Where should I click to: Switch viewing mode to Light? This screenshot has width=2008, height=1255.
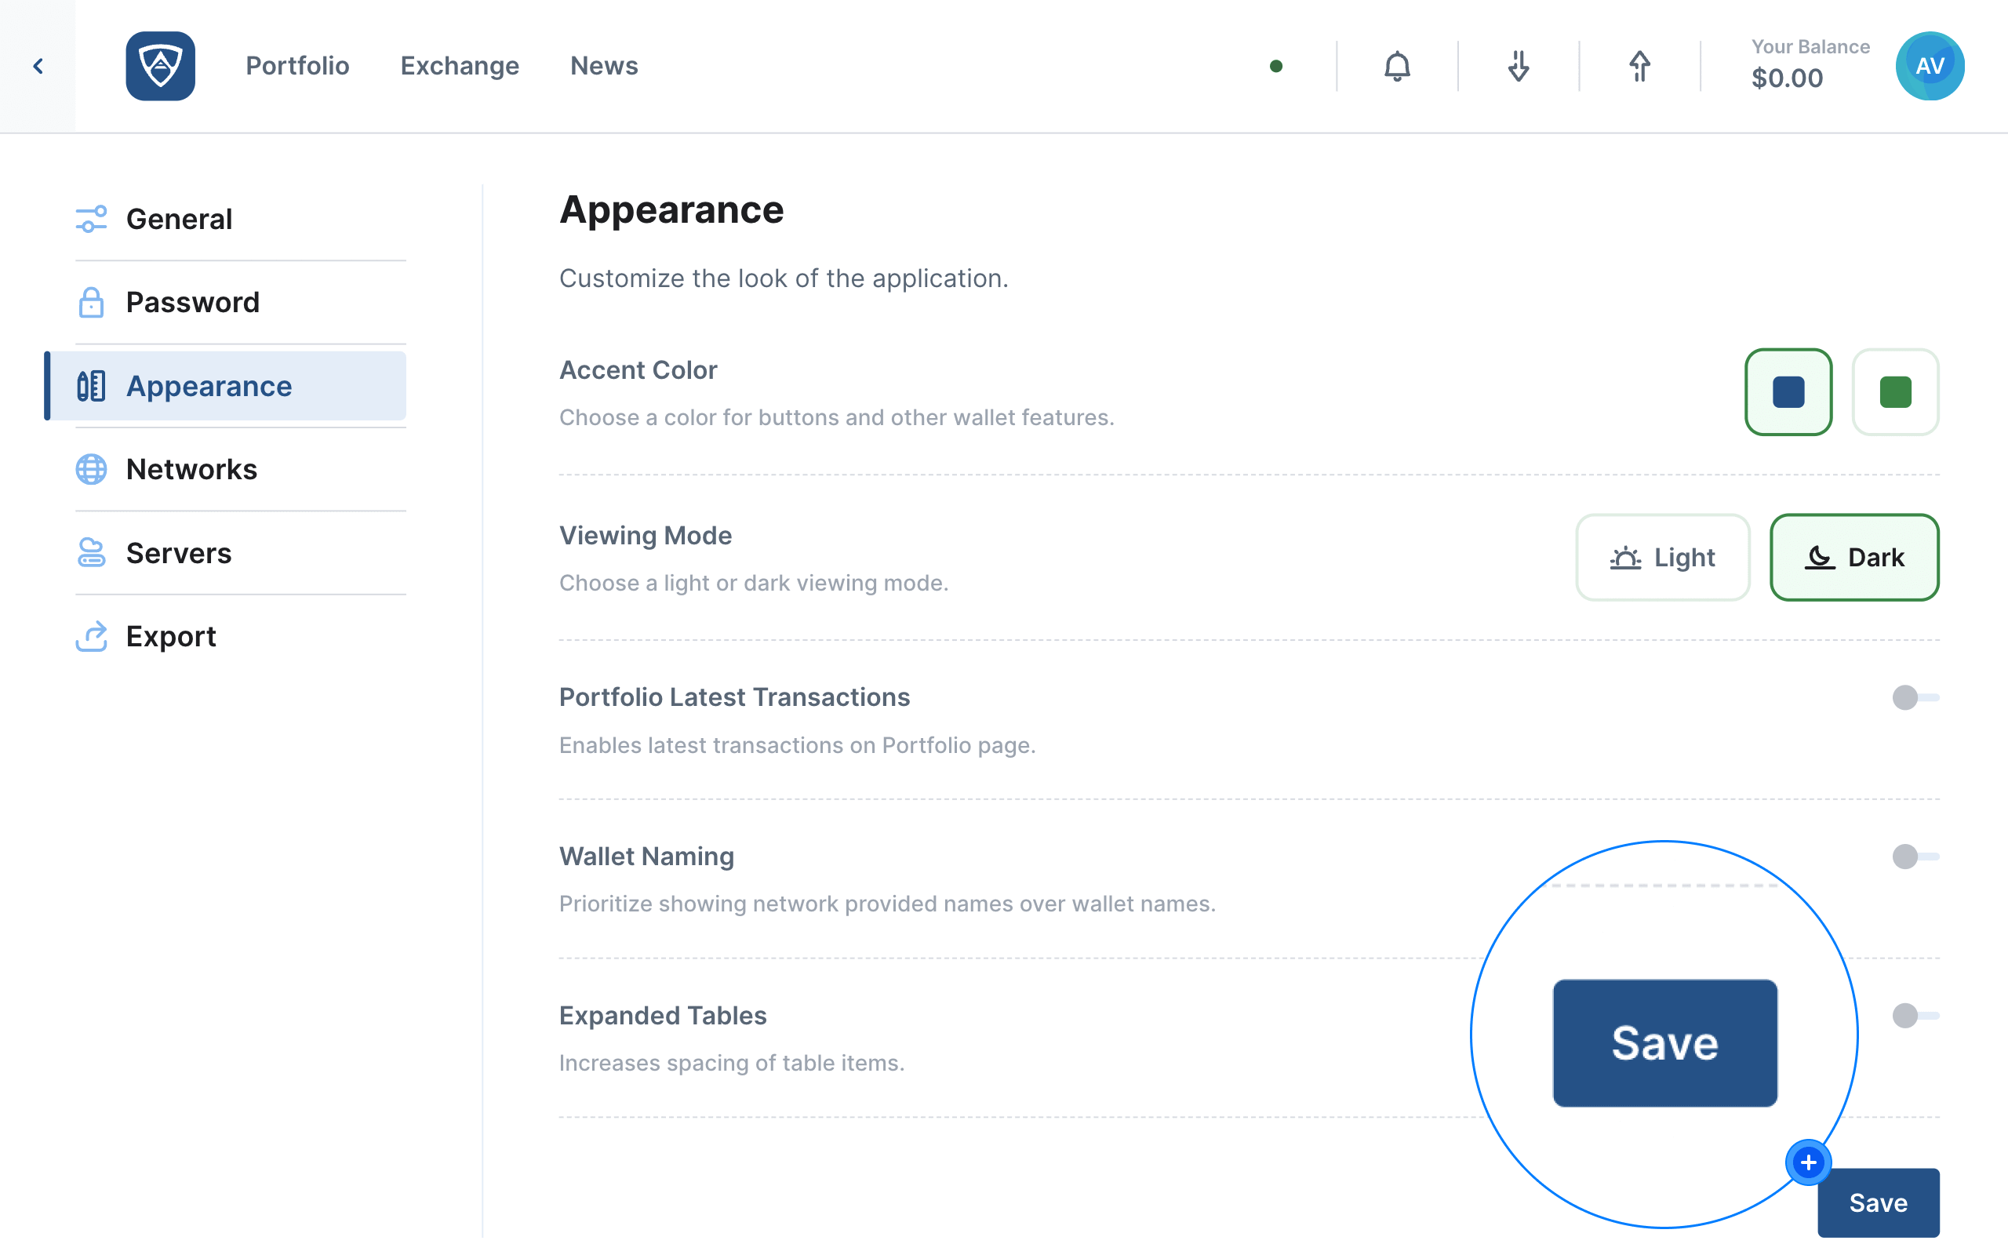1662,557
